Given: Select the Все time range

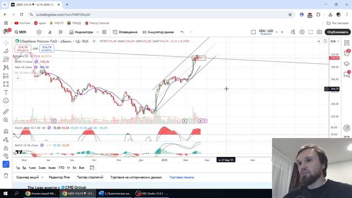Looking at the screenshot, I should click(81, 168).
